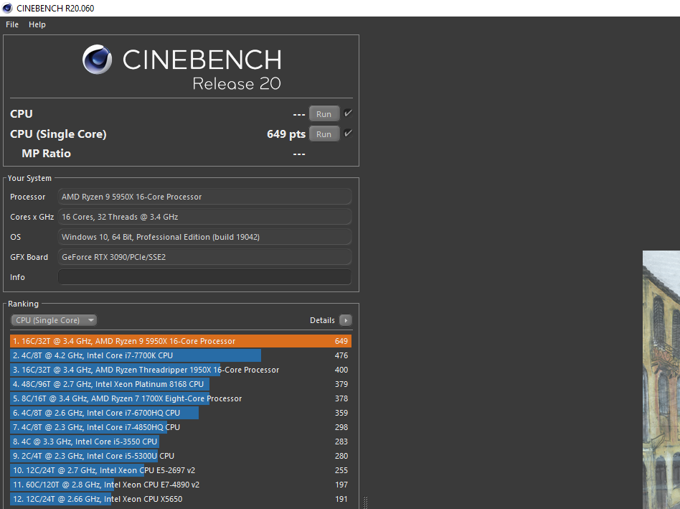Viewport: 680px width, 509px height.
Task: Select ranking row Xeon CPU X5650
Action: [x=181, y=498]
